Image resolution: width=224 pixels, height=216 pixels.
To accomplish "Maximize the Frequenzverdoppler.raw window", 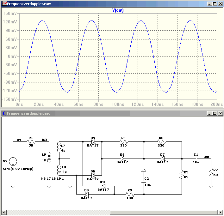I will pyautogui.click(x=215, y=4).
